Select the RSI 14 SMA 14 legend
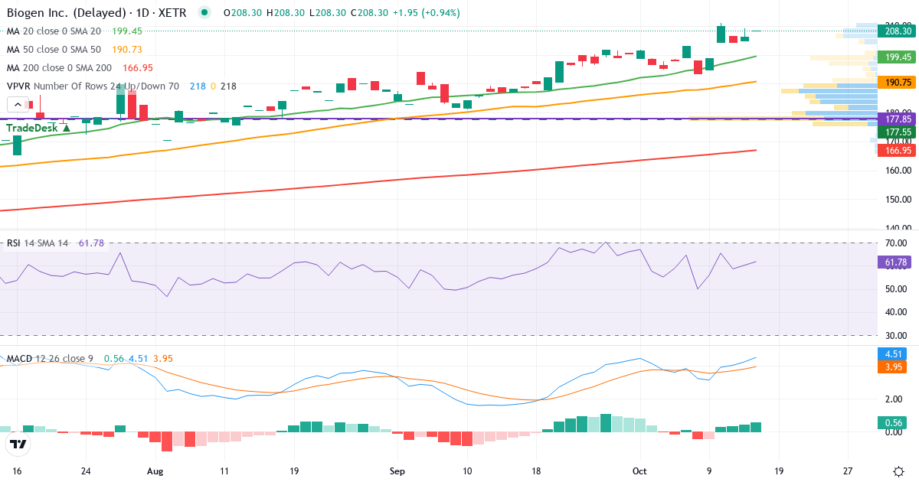This screenshot has height=482, width=919. click(38, 243)
